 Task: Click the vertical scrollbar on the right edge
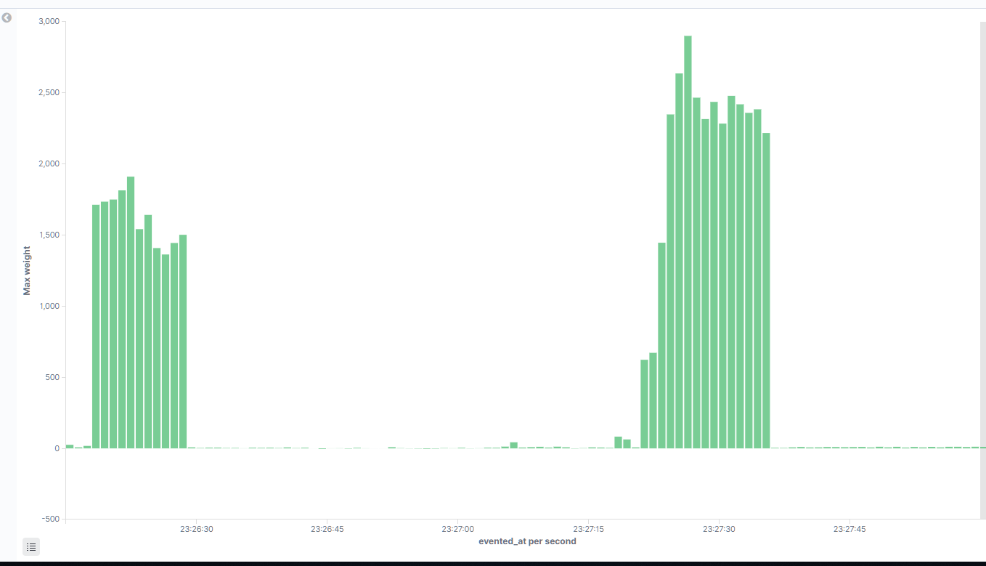(982, 270)
